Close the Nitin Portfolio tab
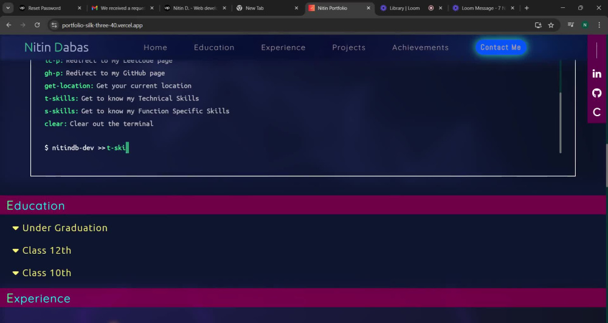 (x=368, y=8)
